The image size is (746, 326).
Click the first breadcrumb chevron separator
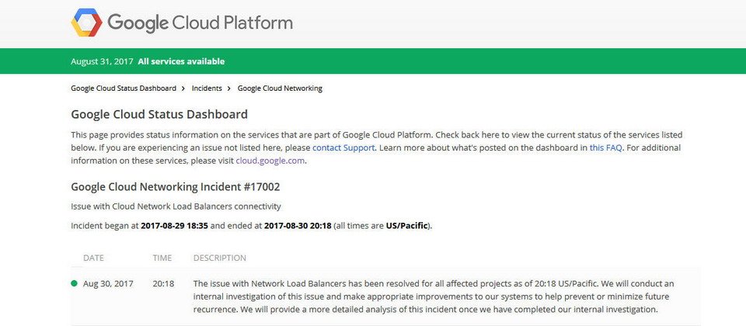(183, 88)
